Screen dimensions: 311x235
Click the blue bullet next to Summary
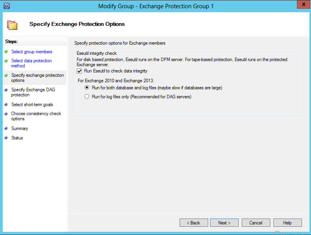pos(6,129)
